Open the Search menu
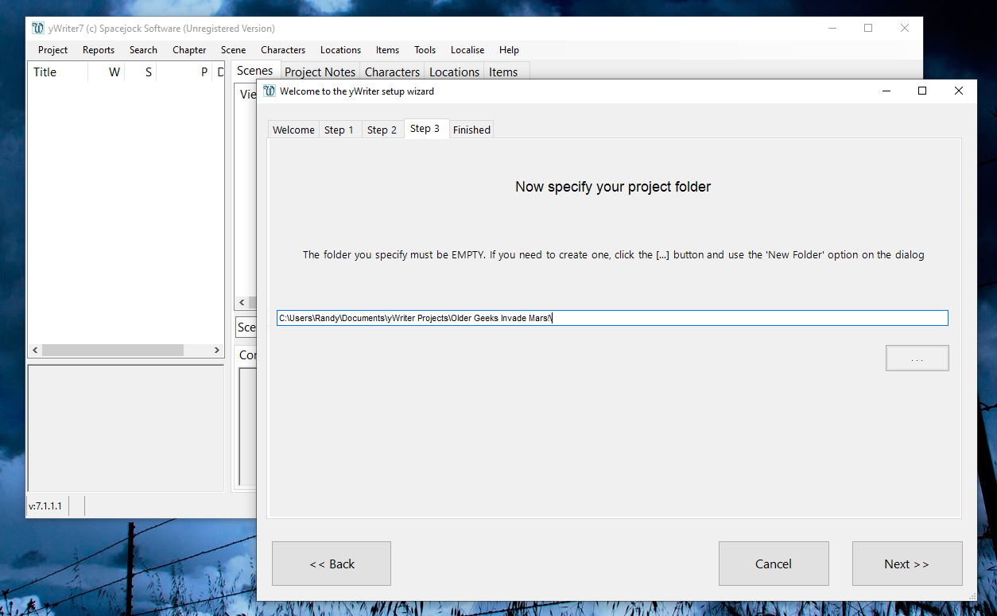Image resolution: width=997 pixels, height=616 pixels. pos(143,50)
